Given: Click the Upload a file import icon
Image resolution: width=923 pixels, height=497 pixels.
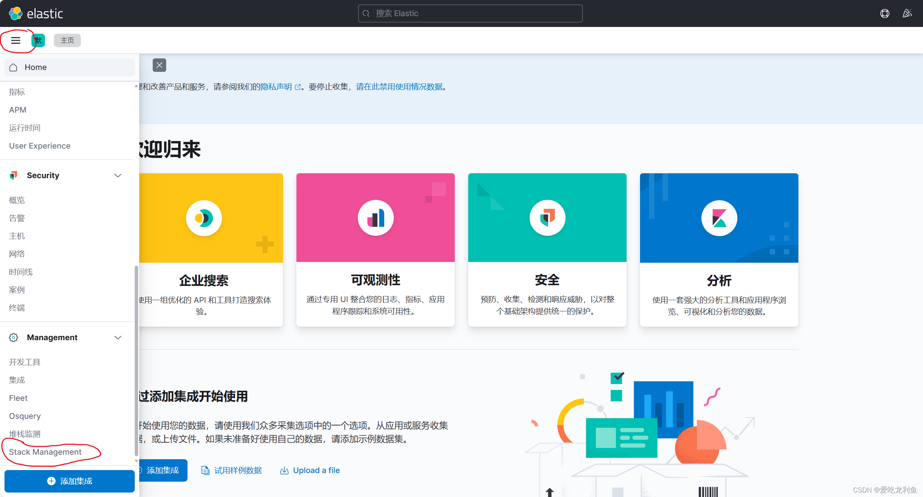Looking at the screenshot, I should point(284,470).
